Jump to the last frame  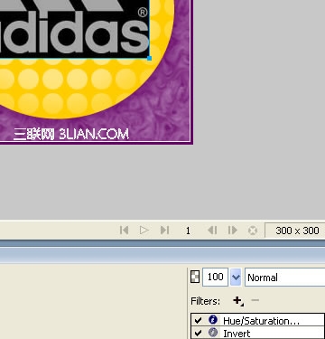click(164, 231)
